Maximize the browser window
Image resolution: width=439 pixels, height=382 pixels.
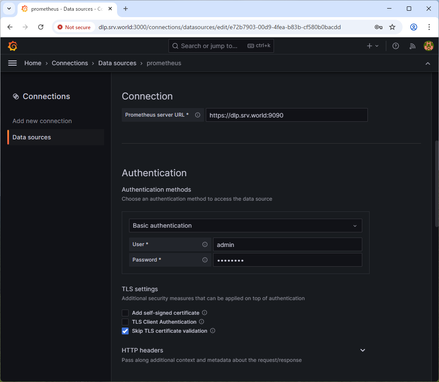[x=409, y=9]
